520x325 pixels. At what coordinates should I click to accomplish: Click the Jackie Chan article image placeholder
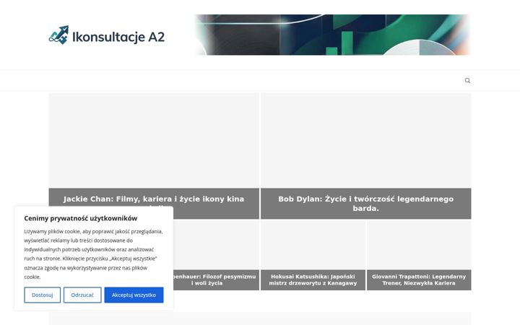point(154,141)
